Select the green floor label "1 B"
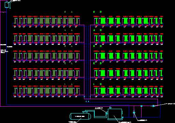The height and width of the screenshot is (123, 175). pos(97,84)
